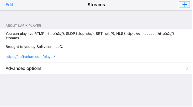Click the SLDP (sldp(s)://) protocol text

click(80, 34)
